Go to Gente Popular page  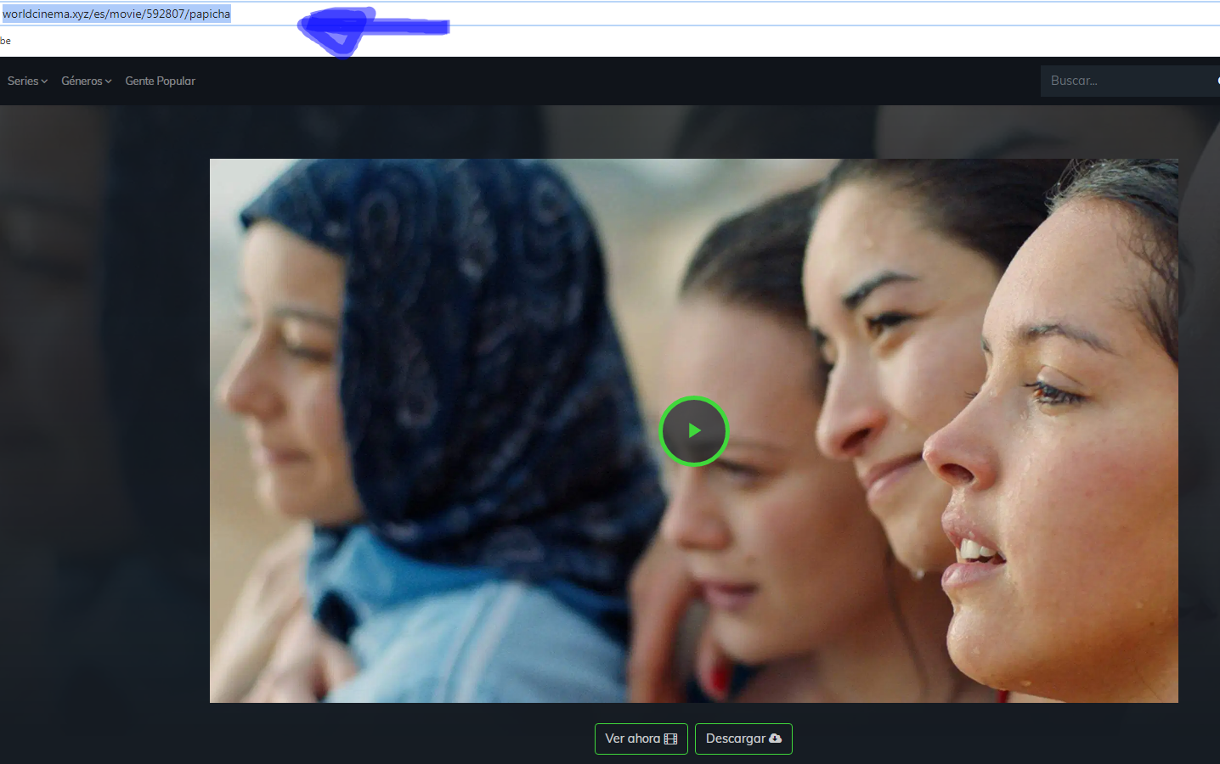point(161,81)
